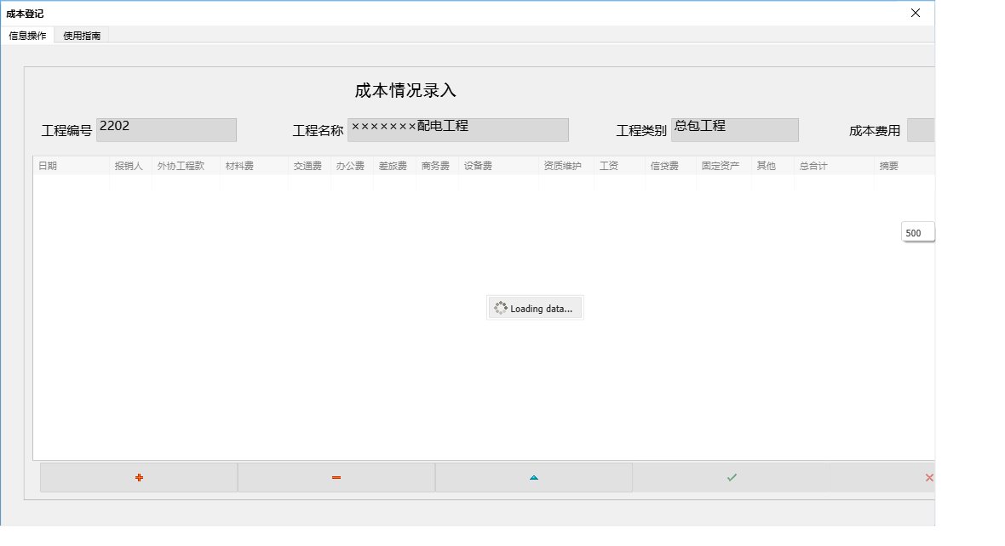This screenshot has height=546, width=1005.
Task: Click the green checkmark confirm icon
Action: pyautogui.click(x=732, y=477)
